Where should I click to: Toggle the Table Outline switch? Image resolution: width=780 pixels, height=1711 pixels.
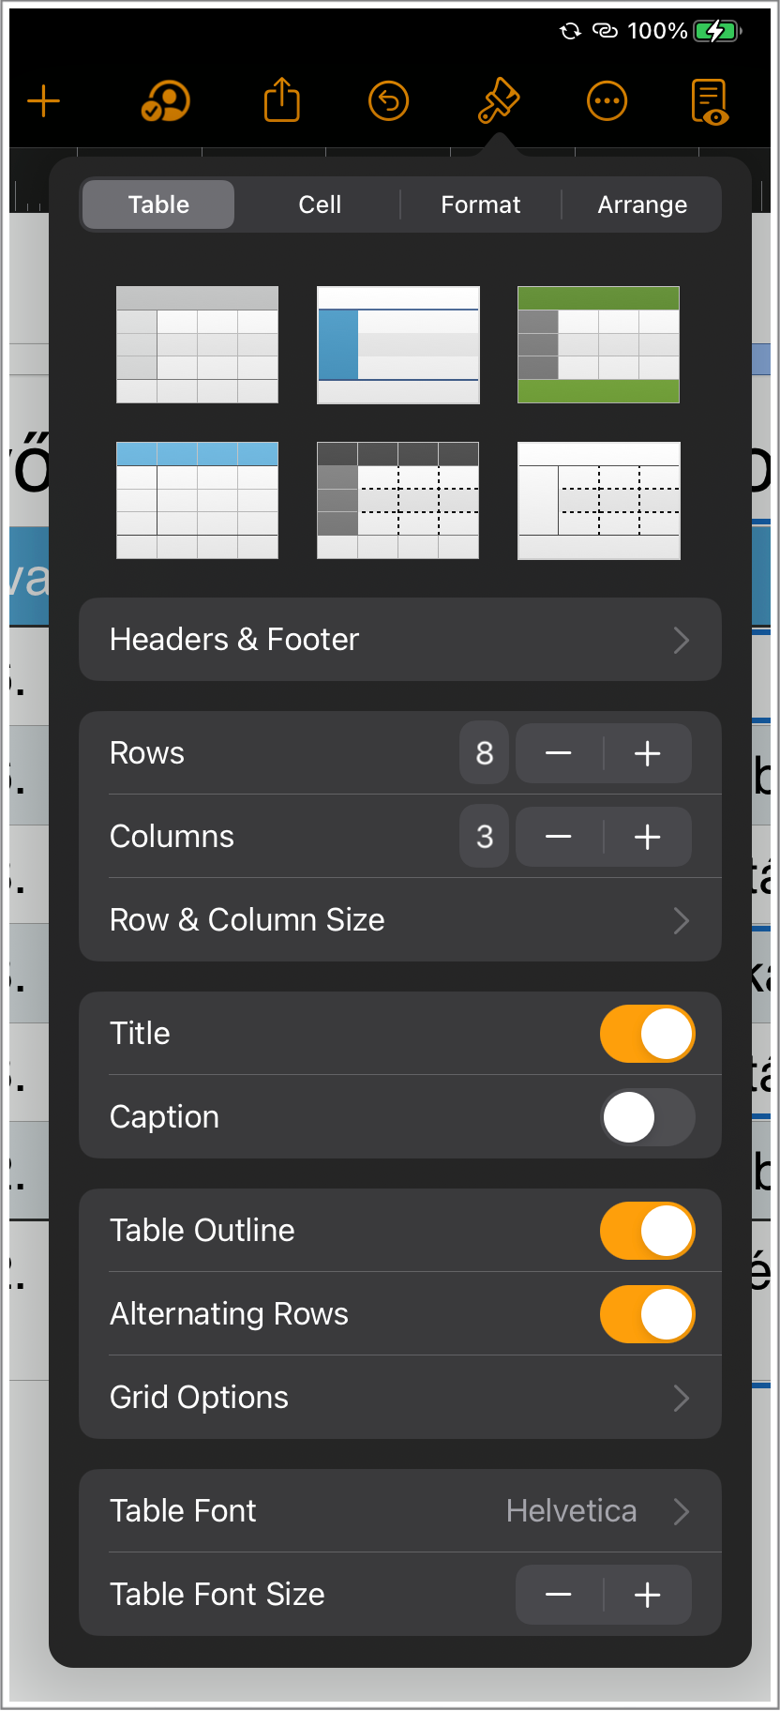[648, 1231]
